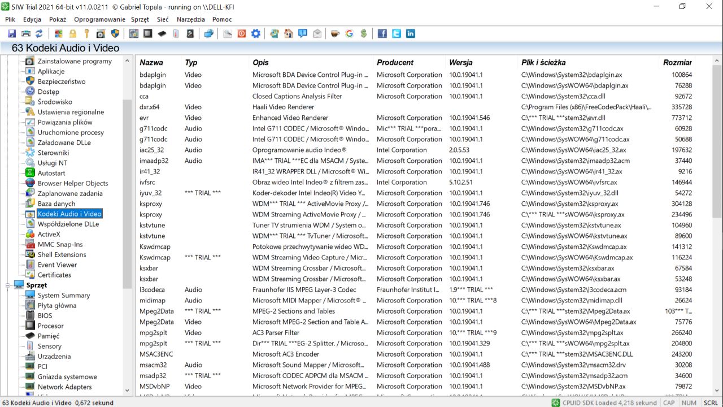Open Załadowane DLLe in the tree
Viewport: 723px width, 407px height.
click(64, 142)
